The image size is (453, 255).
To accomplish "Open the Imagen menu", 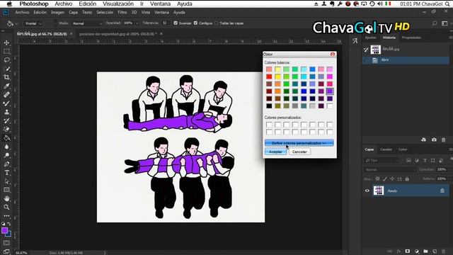I will (57, 13).
